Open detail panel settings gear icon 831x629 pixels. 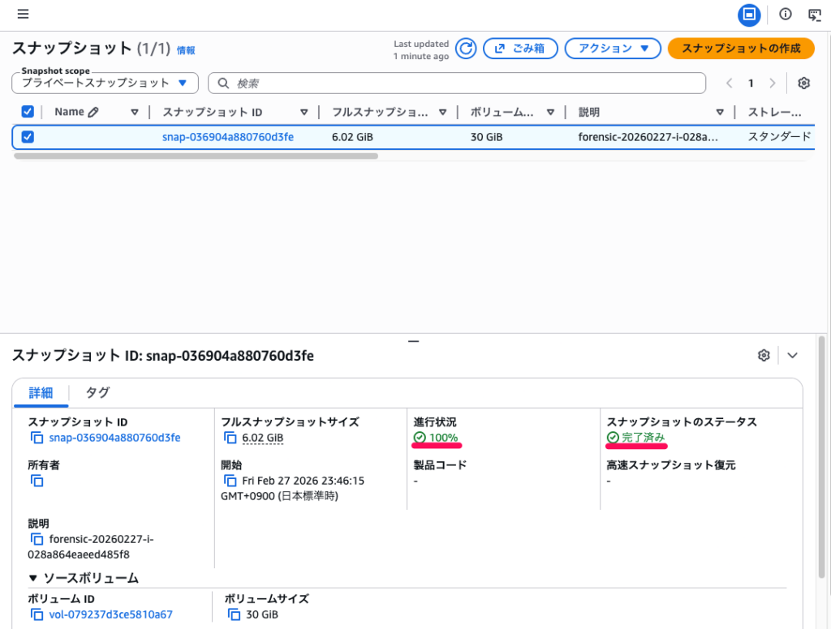point(763,355)
